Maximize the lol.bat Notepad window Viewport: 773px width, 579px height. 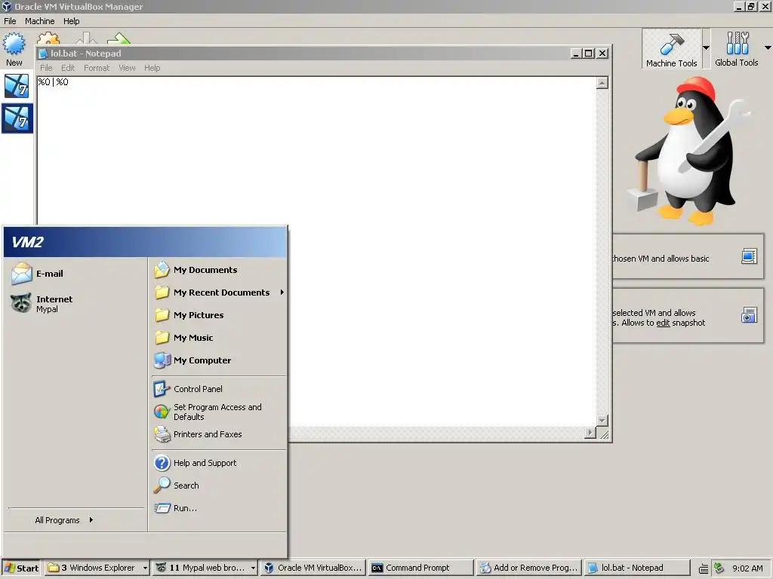(589, 54)
